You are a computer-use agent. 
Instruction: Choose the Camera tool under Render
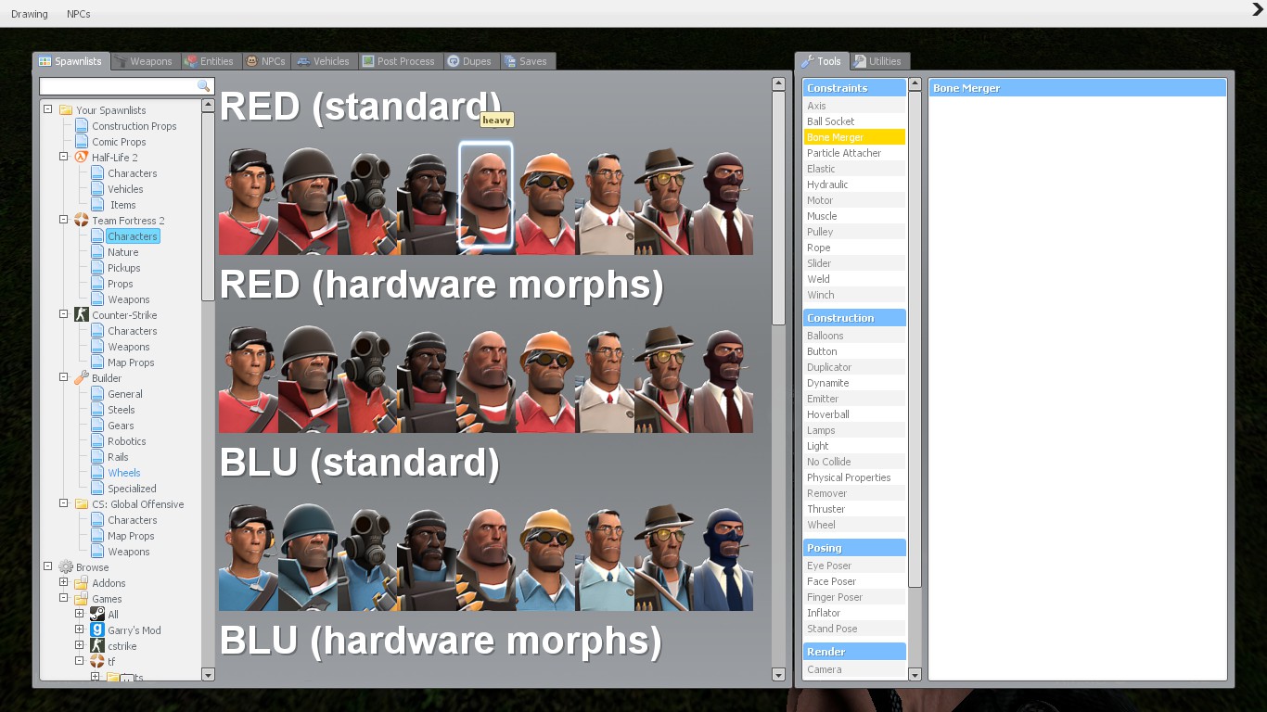(854, 669)
